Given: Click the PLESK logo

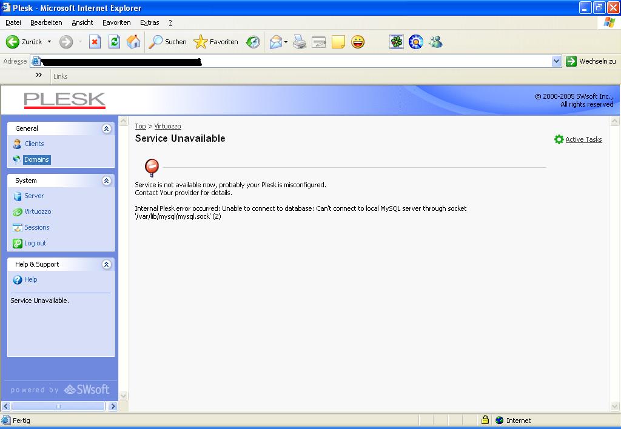Looking at the screenshot, I should click(x=64, y=100).
